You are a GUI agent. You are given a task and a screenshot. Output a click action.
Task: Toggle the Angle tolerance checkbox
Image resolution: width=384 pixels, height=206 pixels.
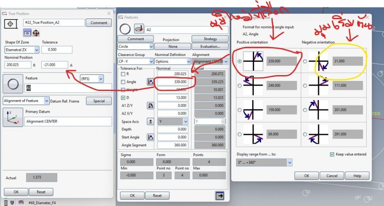pos(123,82)
